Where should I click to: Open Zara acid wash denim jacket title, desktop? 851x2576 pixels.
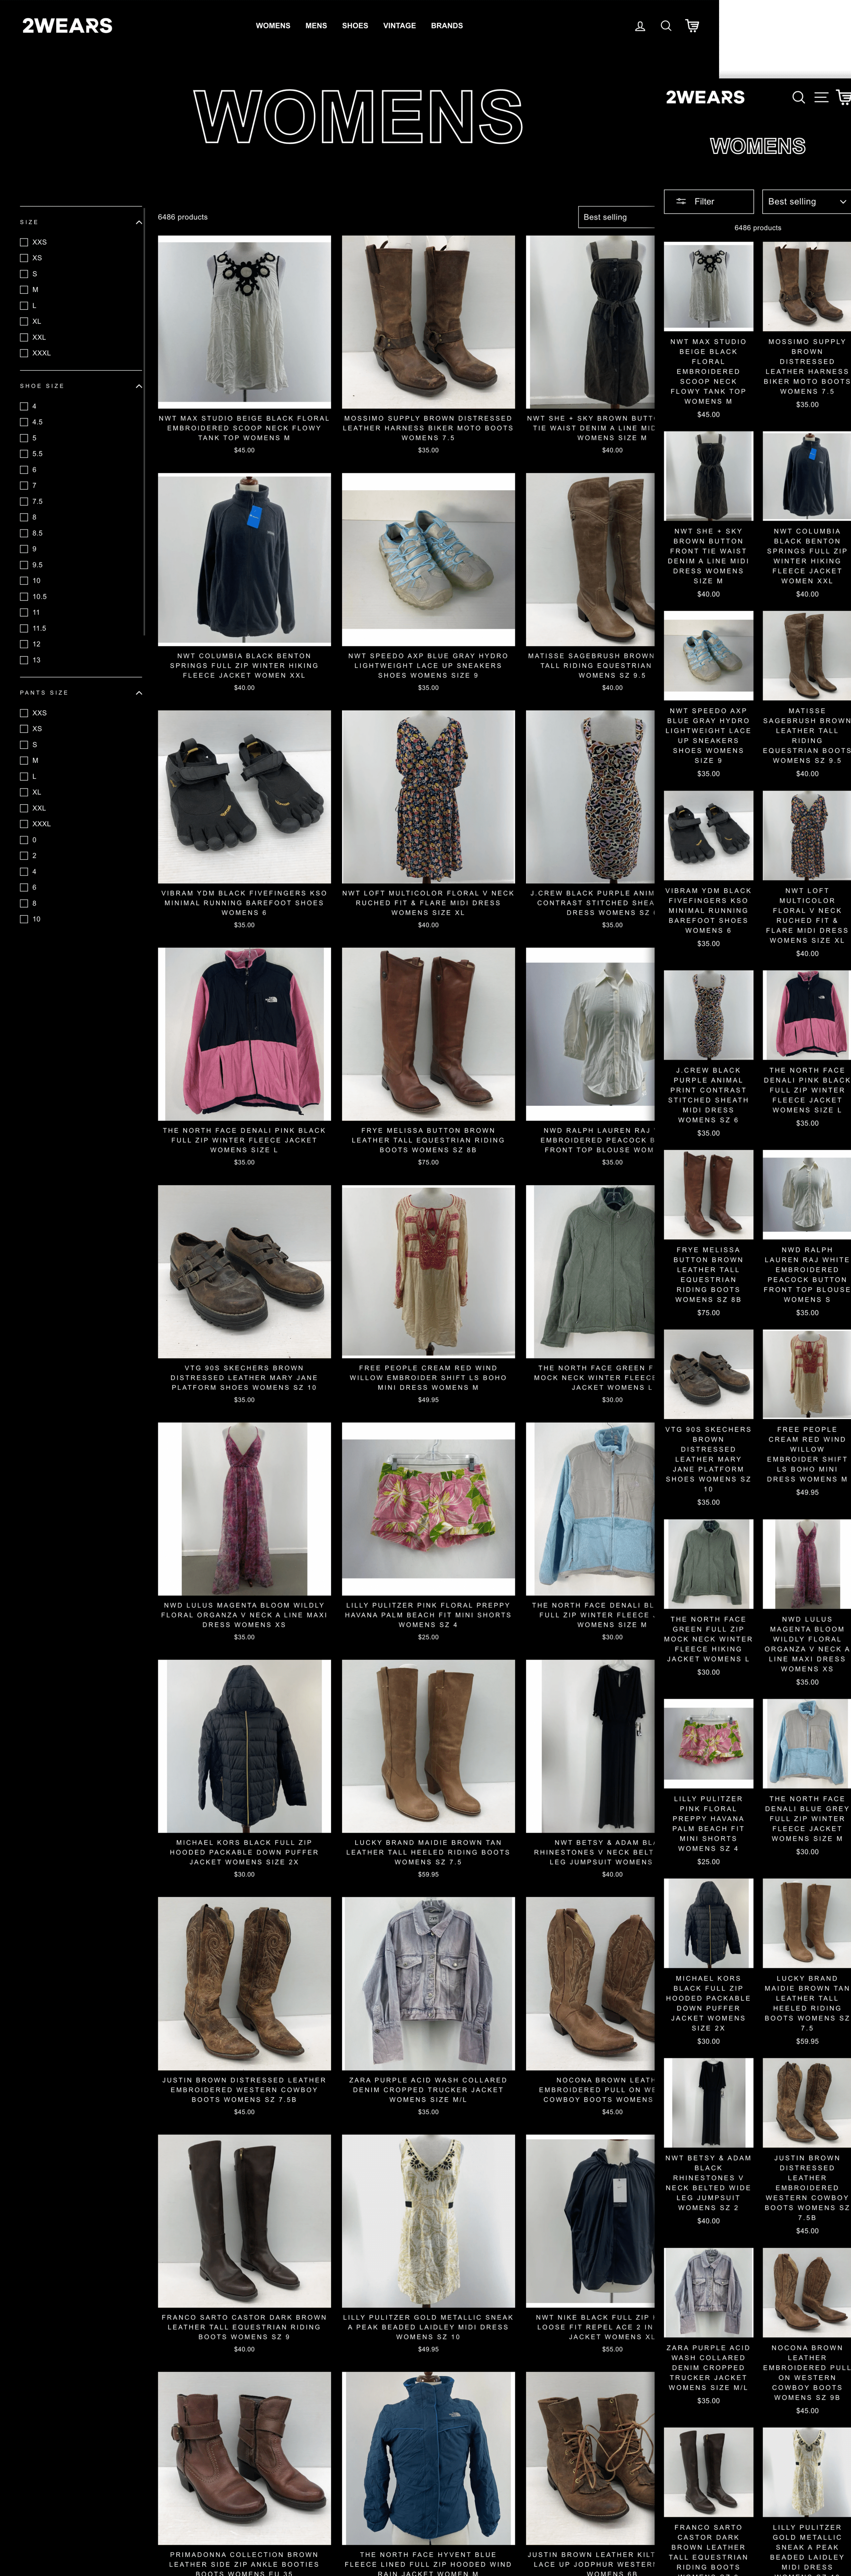pyautogui.click(x=428, y=2090)
